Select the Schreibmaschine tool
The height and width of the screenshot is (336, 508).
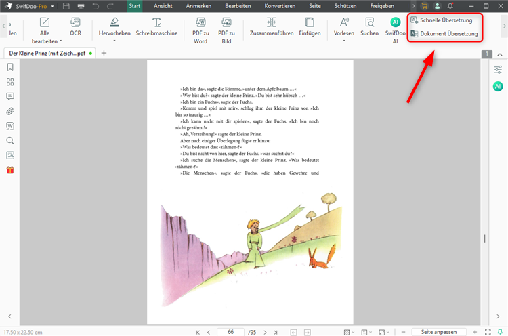(156, 26)
